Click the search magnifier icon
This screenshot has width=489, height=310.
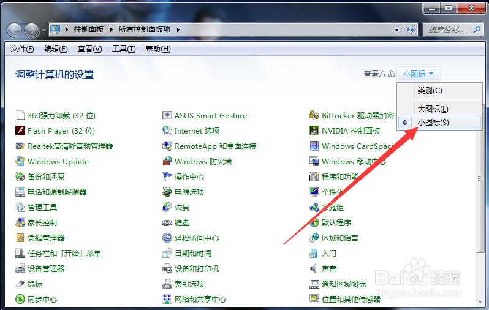tap(477, 29)
